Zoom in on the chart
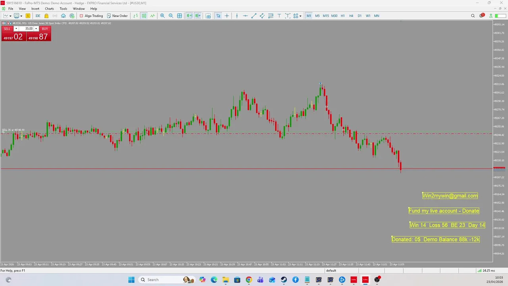Viewport: 508px width, 286px height. tap(162, 16)
